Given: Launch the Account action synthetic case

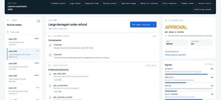Looking at the screenshot, I should coord(205,3).
